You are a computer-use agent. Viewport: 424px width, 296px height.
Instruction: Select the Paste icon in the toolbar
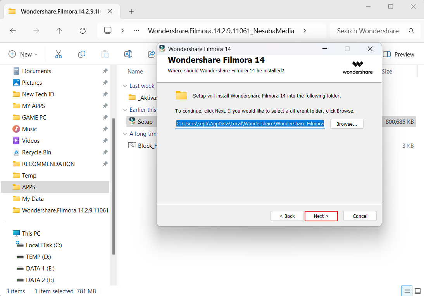tap(105, 54)
